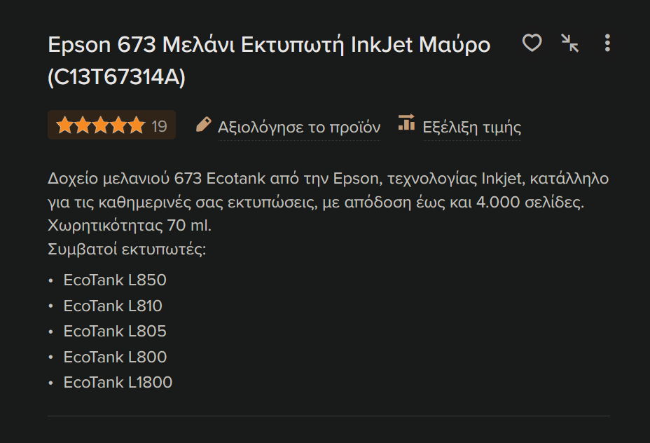Image resolution: width=650 pixels, height=443 pixels.
Task: Select the EcoTank L800 list item
Action: point(115,357)
